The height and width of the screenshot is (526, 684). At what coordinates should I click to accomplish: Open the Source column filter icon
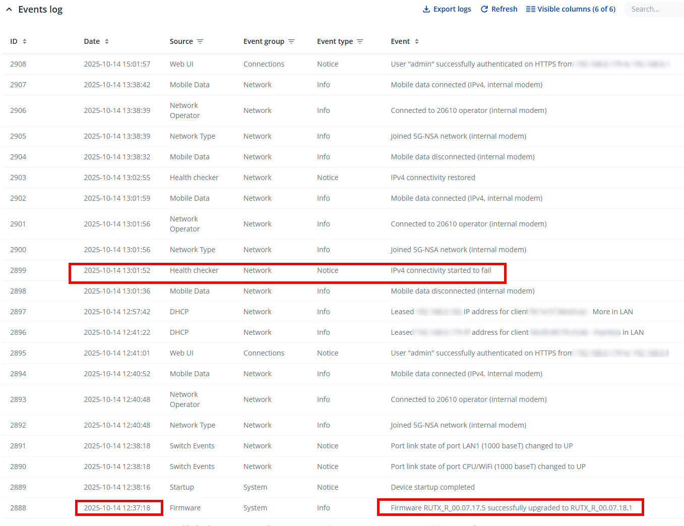tap(200, 41)
